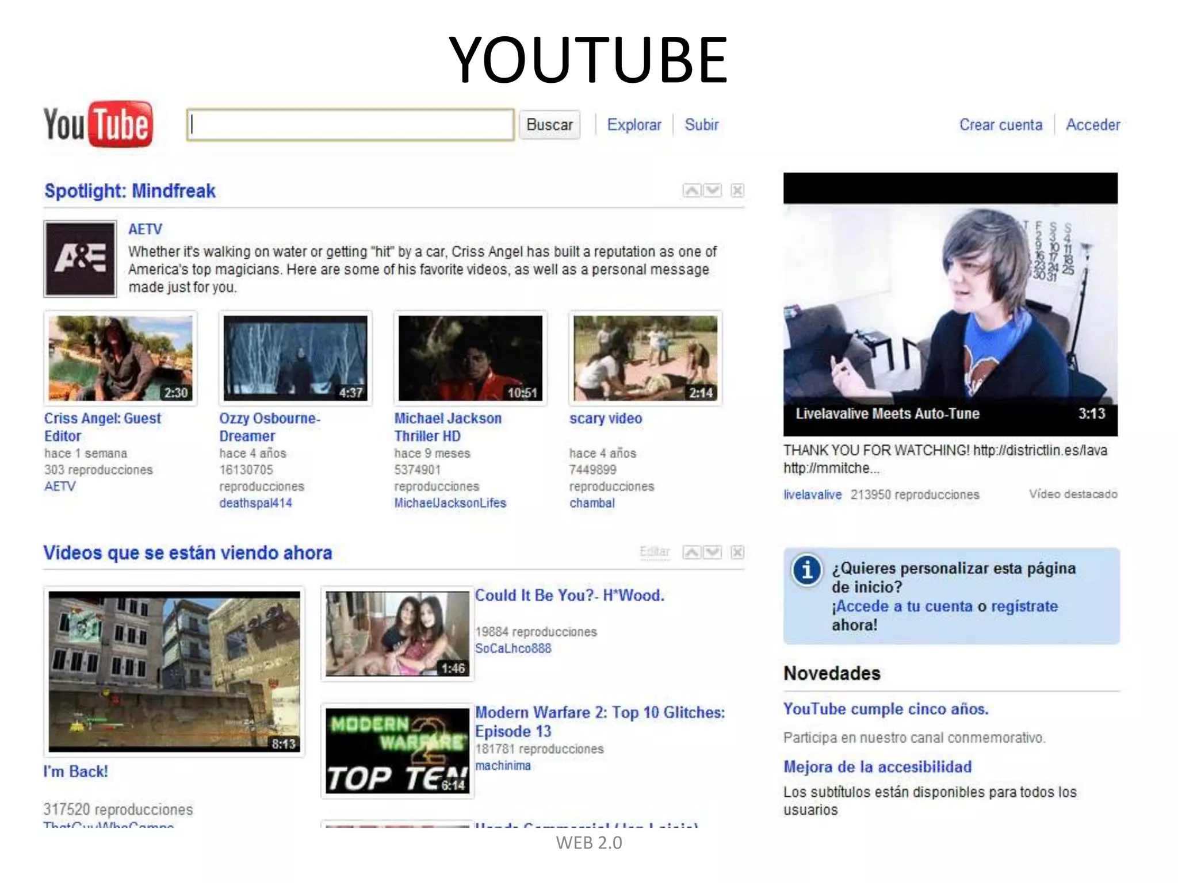
Task: Click 'Modern Warfare 2: Top 10 Glitches' title
Action: pos(600,722)
